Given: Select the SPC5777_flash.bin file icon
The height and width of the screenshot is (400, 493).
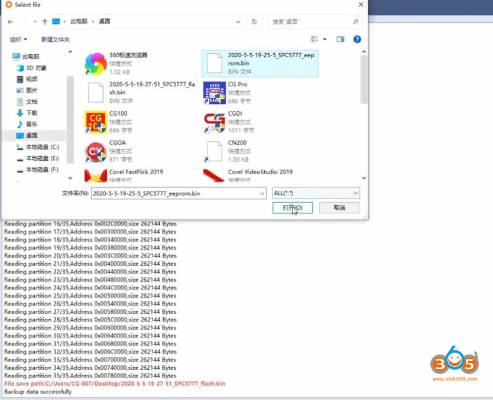Looking at the screenshot, I should [x=96, y=93].
